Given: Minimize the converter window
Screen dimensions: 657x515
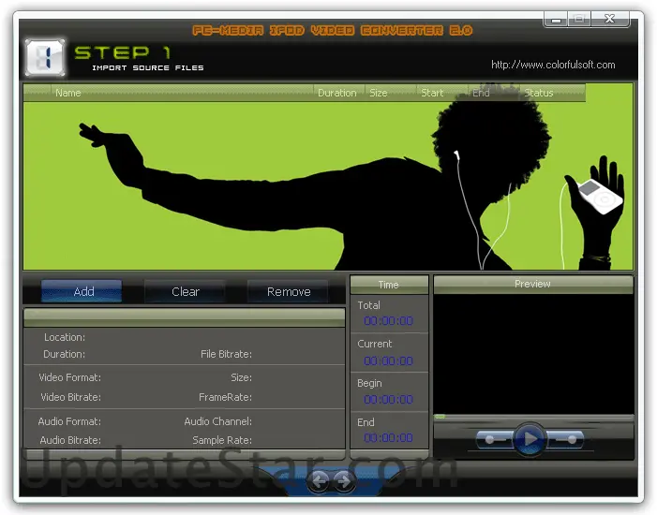Looking at the screenshot, I should [x=556, y=18].
